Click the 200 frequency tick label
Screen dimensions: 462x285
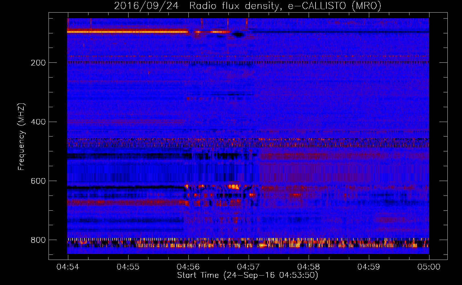38,63
